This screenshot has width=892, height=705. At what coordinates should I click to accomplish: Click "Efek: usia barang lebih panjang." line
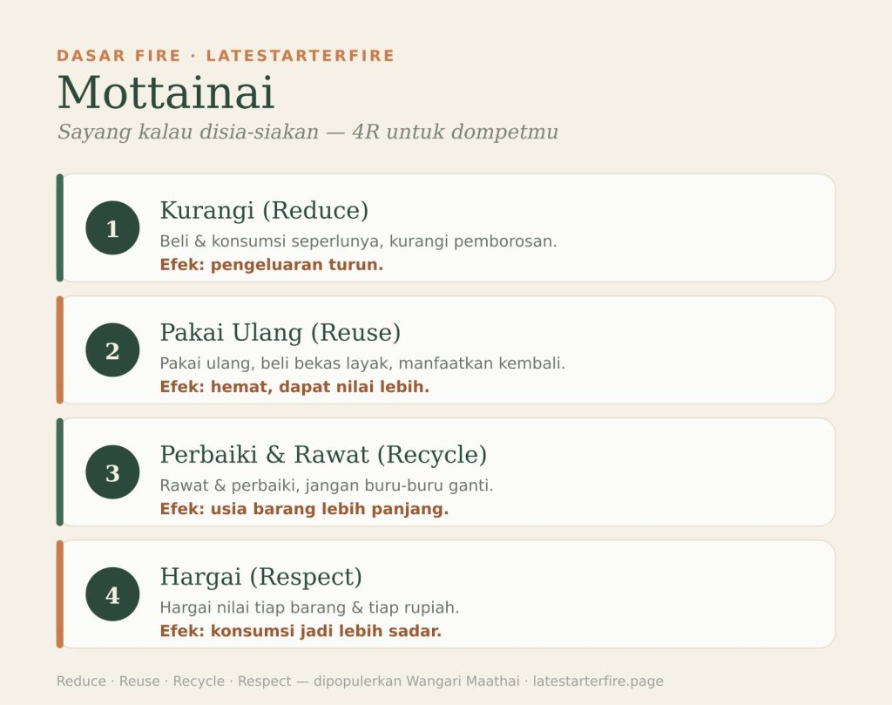click(304, 509)
